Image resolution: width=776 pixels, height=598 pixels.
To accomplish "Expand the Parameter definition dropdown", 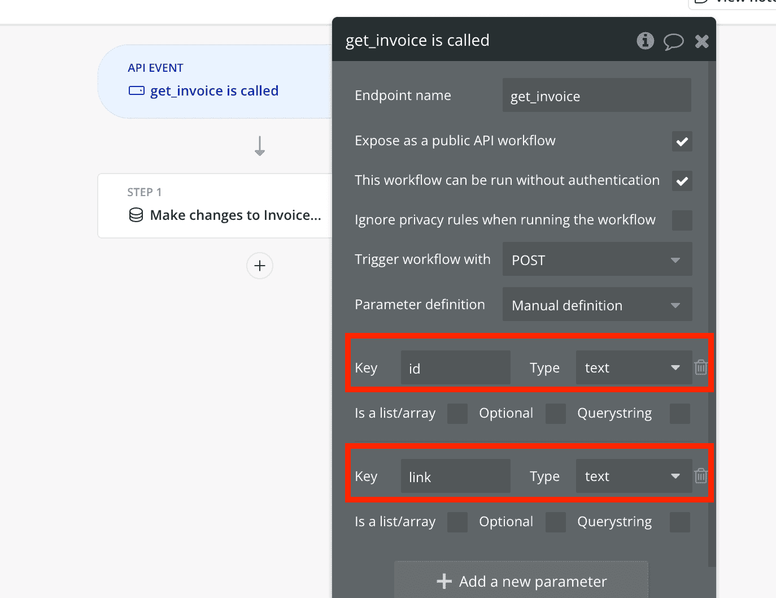I will tap(597, 305).
